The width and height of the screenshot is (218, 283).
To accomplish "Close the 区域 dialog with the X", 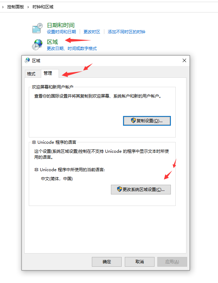I will pos(184,60).
